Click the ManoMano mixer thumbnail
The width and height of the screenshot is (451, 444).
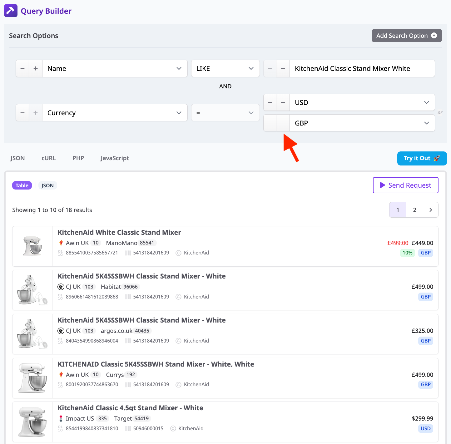pos(32,246)
